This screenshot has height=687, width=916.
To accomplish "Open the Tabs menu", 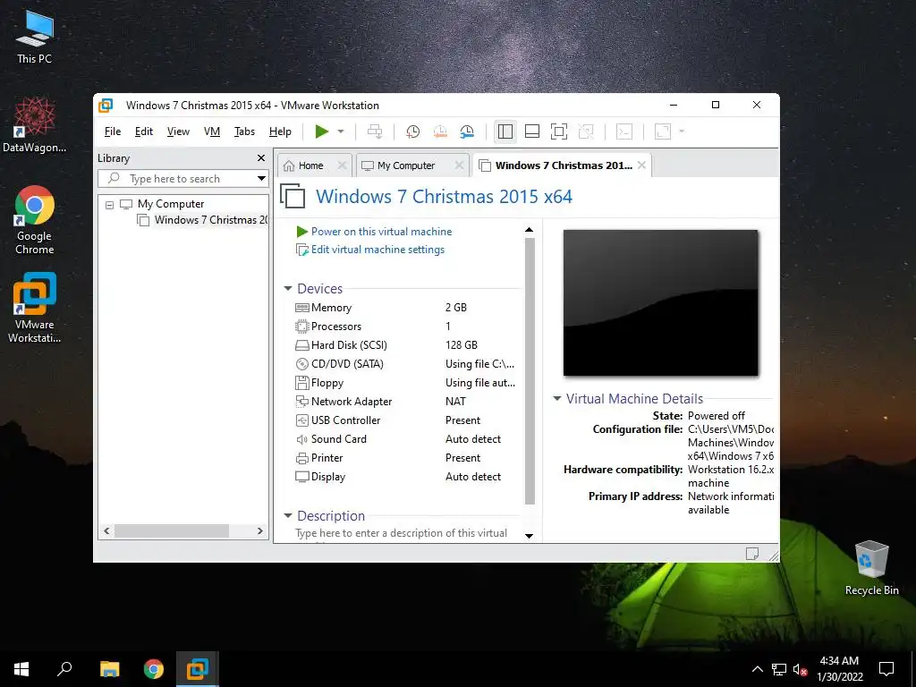I will coord(244,131).
